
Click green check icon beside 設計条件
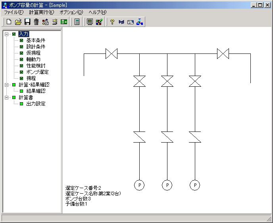pos(21,47)
